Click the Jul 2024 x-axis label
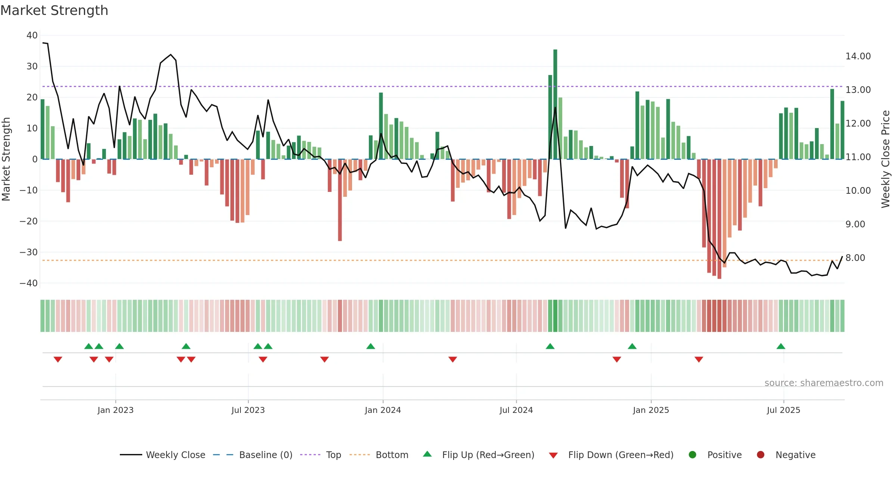The image size is (896, 504). click(x=516, y=410)
